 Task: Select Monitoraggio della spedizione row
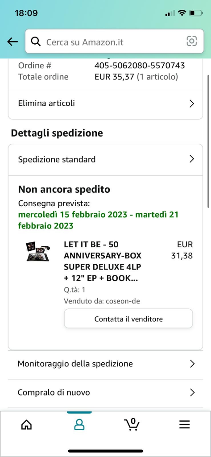point(105,364)
